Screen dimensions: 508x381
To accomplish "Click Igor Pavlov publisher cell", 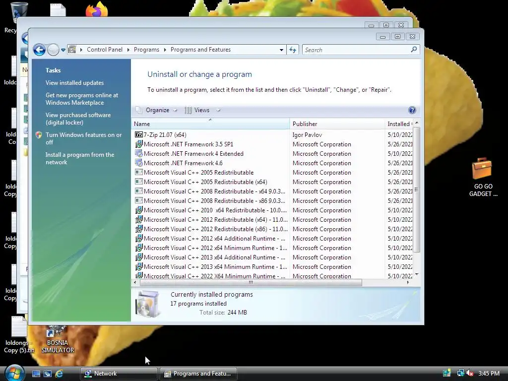I will [307, 135].
